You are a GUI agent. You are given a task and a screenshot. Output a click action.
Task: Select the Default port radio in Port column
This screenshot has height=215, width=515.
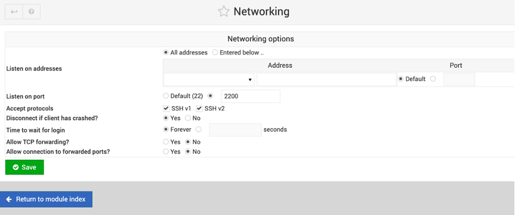point(400,79)
